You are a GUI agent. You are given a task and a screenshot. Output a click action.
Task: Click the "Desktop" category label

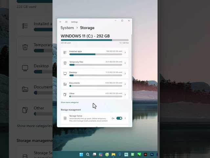coord(73,72)
